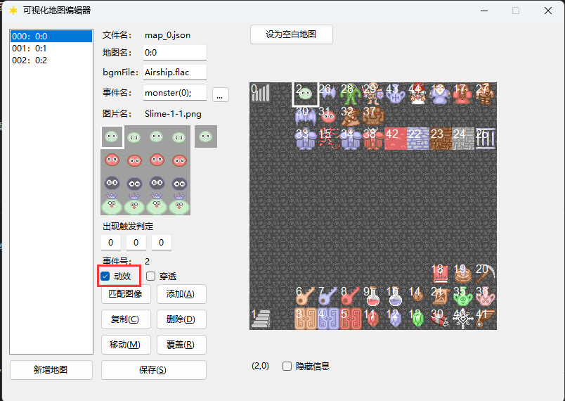This screenshot has height=401, width=565.
Task: Select first king slime sprite in sheet
Action: coord(112,205)
